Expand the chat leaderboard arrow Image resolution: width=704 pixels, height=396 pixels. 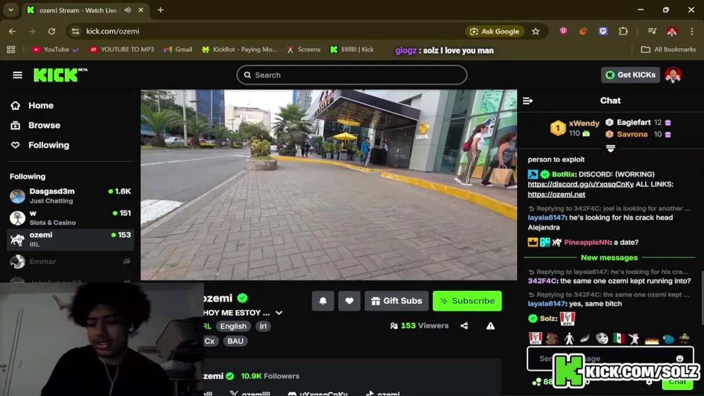tap(610, 148)
